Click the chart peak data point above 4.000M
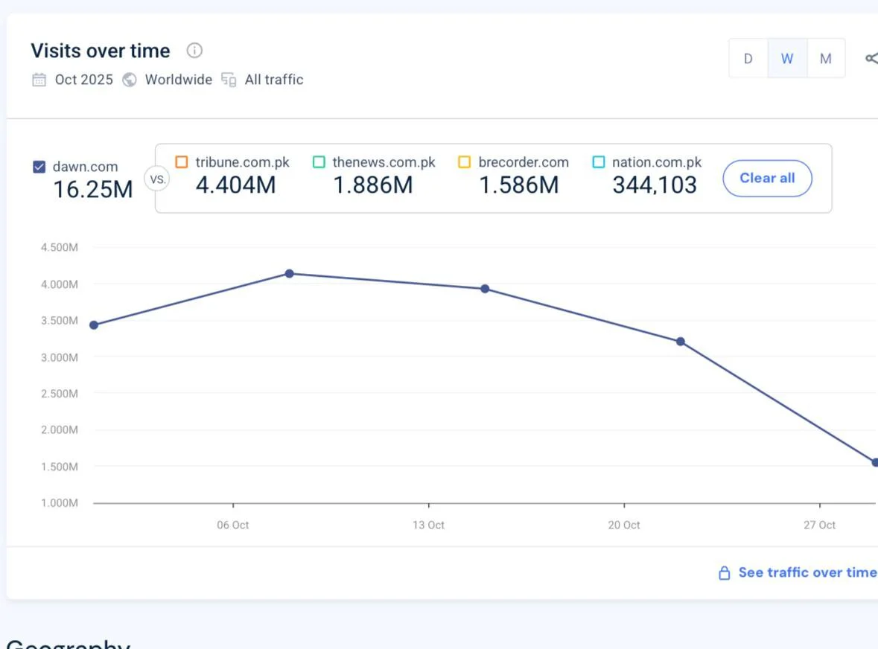The height and width of the screenshot is (649, 878). click(290, 274)
